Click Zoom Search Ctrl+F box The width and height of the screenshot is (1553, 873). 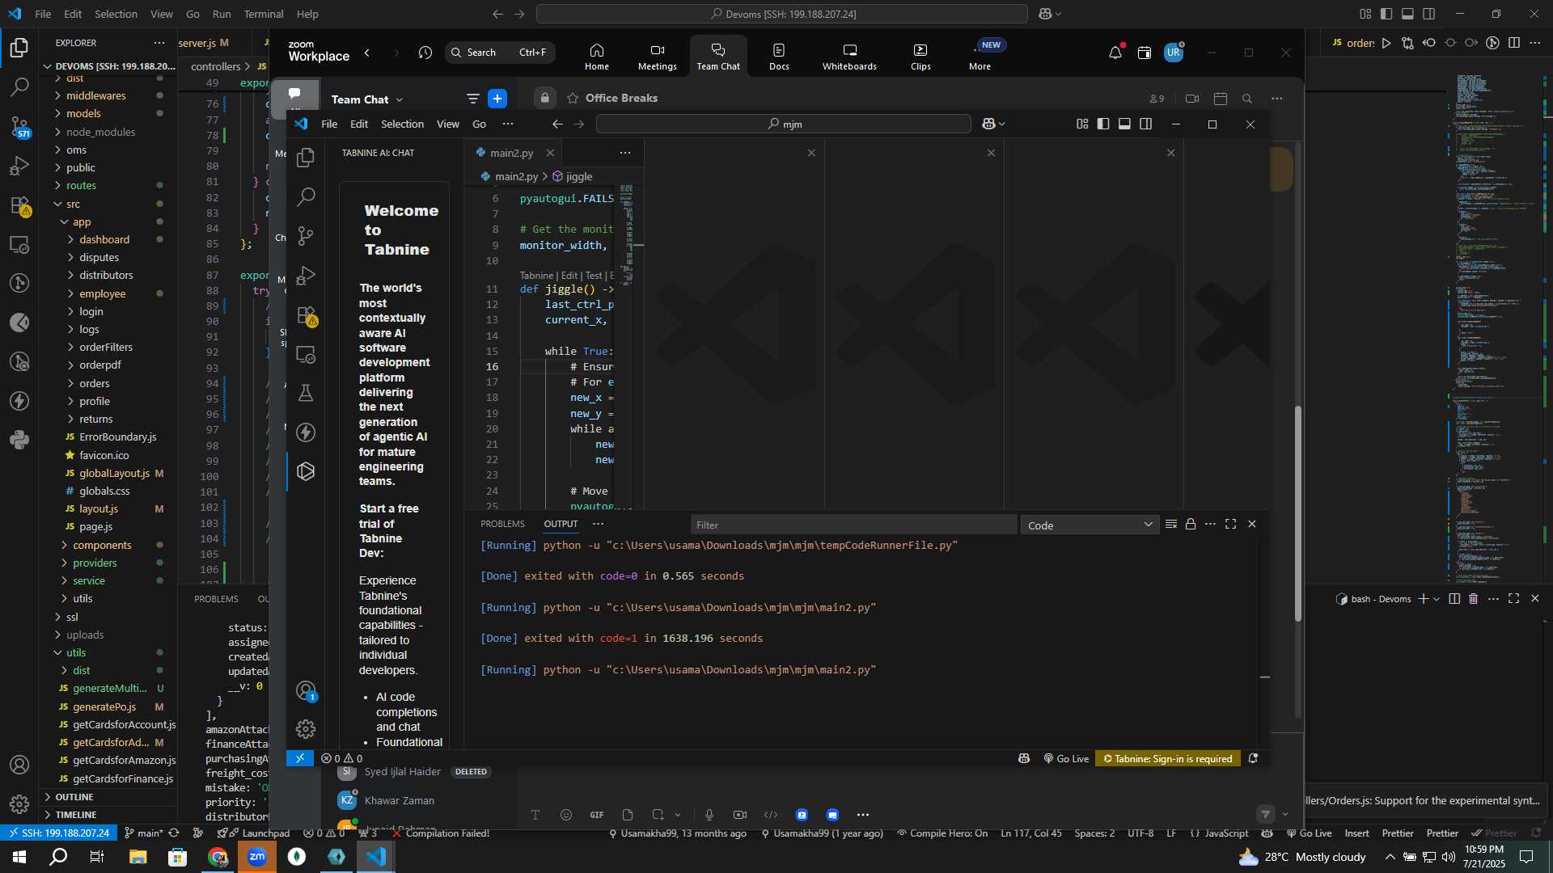(x=500, y=53)
